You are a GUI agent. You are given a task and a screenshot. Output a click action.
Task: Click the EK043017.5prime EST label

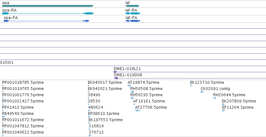pos(105,83)
